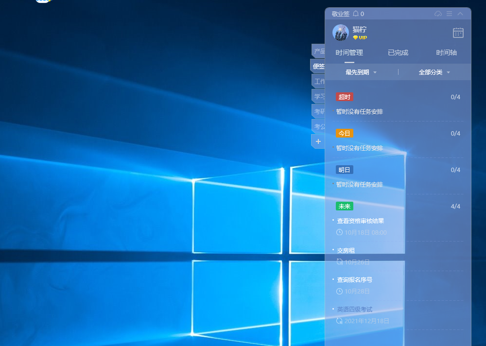The height and width of the screenshot is (346, 486).
Task: Select the 考公 side tab
Action: (x=319, y=126)
